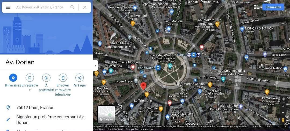Clear the search with the X icon
This screenshot has height=131, width=290.
85,7
